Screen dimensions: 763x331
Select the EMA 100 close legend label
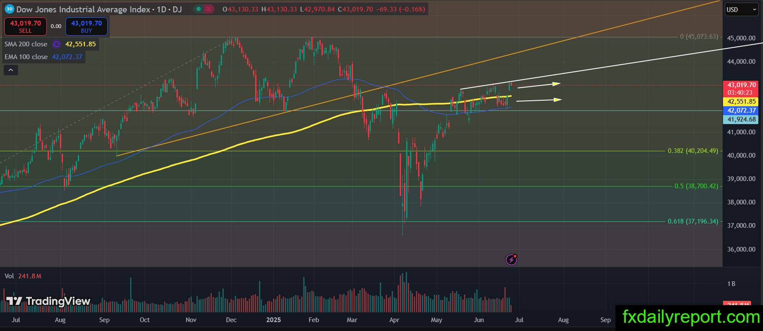(x=26, y=57)
